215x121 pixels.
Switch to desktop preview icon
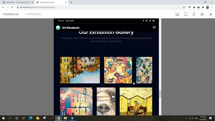point(177,14)
